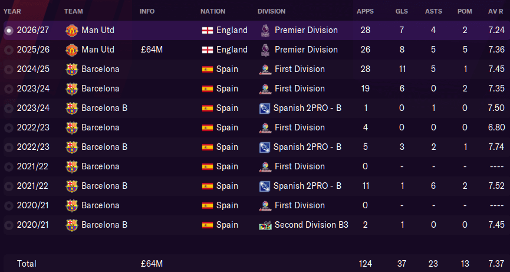
Task: Open Barcelona B link in 2023/24 row
Action: [104, 108]
